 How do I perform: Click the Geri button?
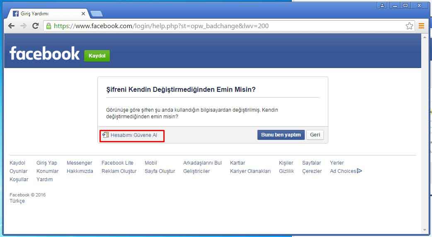tap(315, 135)
